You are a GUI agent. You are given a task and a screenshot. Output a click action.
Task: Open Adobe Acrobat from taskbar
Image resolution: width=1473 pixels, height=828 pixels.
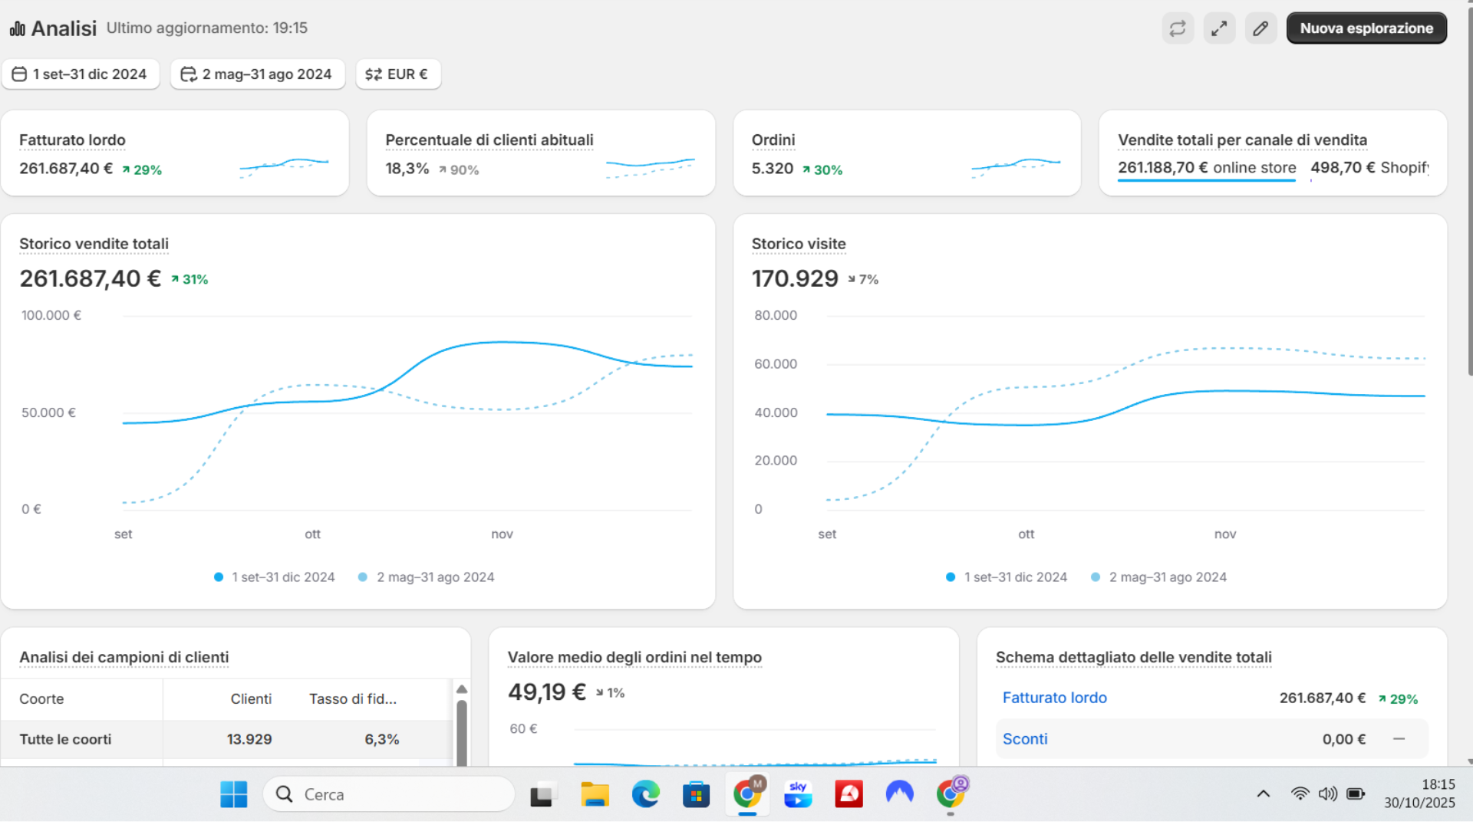[x=849, y=794]
